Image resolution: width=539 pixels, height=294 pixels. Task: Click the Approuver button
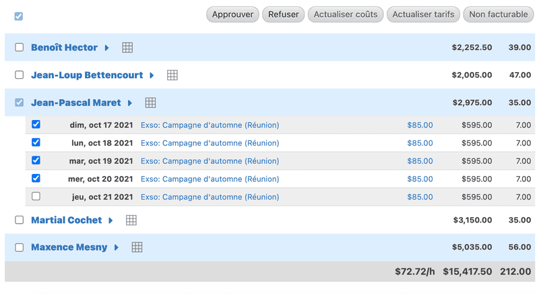[x=232, y=14]
